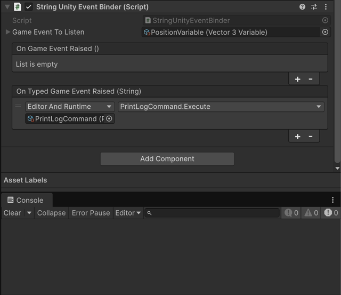
Task: Toggle String Unity Event Binder enabled checkbox
Action: click(x=29, y=7)
